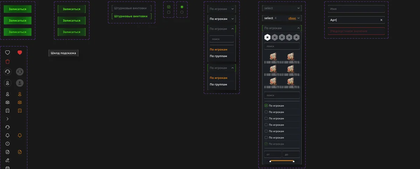
Task: Uncheck the first checked По игрокам list checkbox
Action: [266, 105]
